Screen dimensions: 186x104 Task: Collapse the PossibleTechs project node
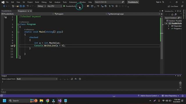click(x=166, y=23)
